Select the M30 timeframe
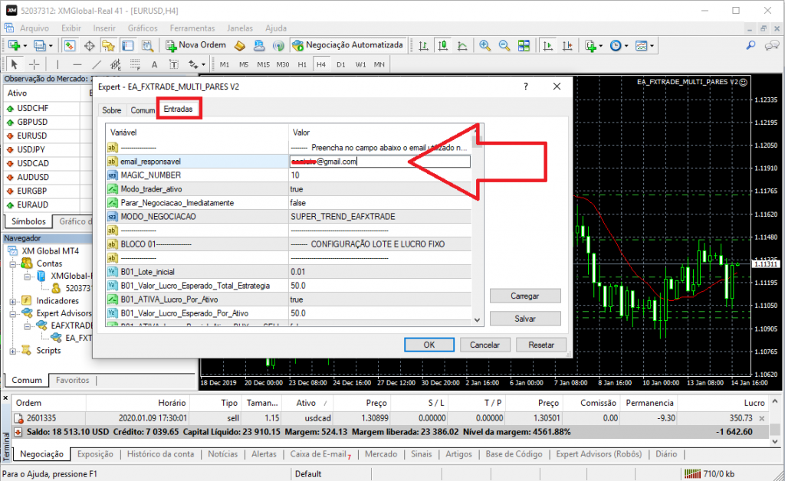785x481 pixels. 283,64
